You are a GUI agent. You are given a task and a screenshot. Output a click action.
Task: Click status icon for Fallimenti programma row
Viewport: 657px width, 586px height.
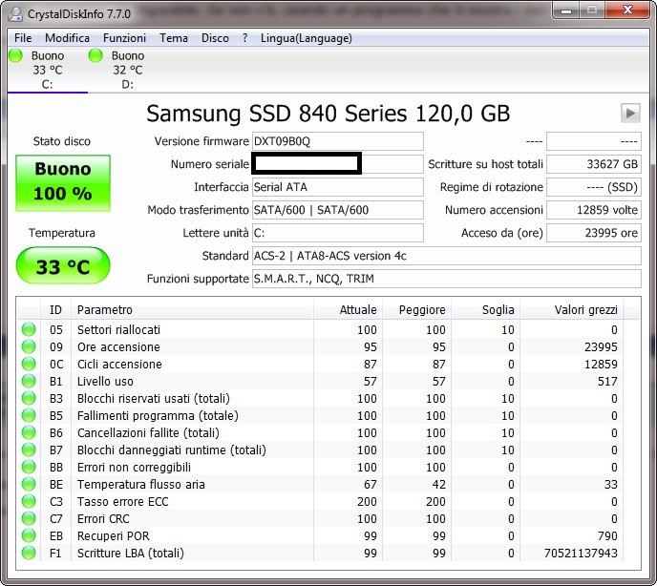click(x=29, y=415)
